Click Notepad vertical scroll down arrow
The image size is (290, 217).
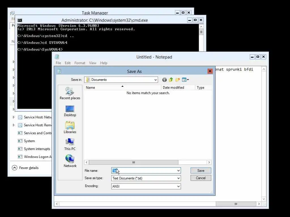(x=264, y=199)
